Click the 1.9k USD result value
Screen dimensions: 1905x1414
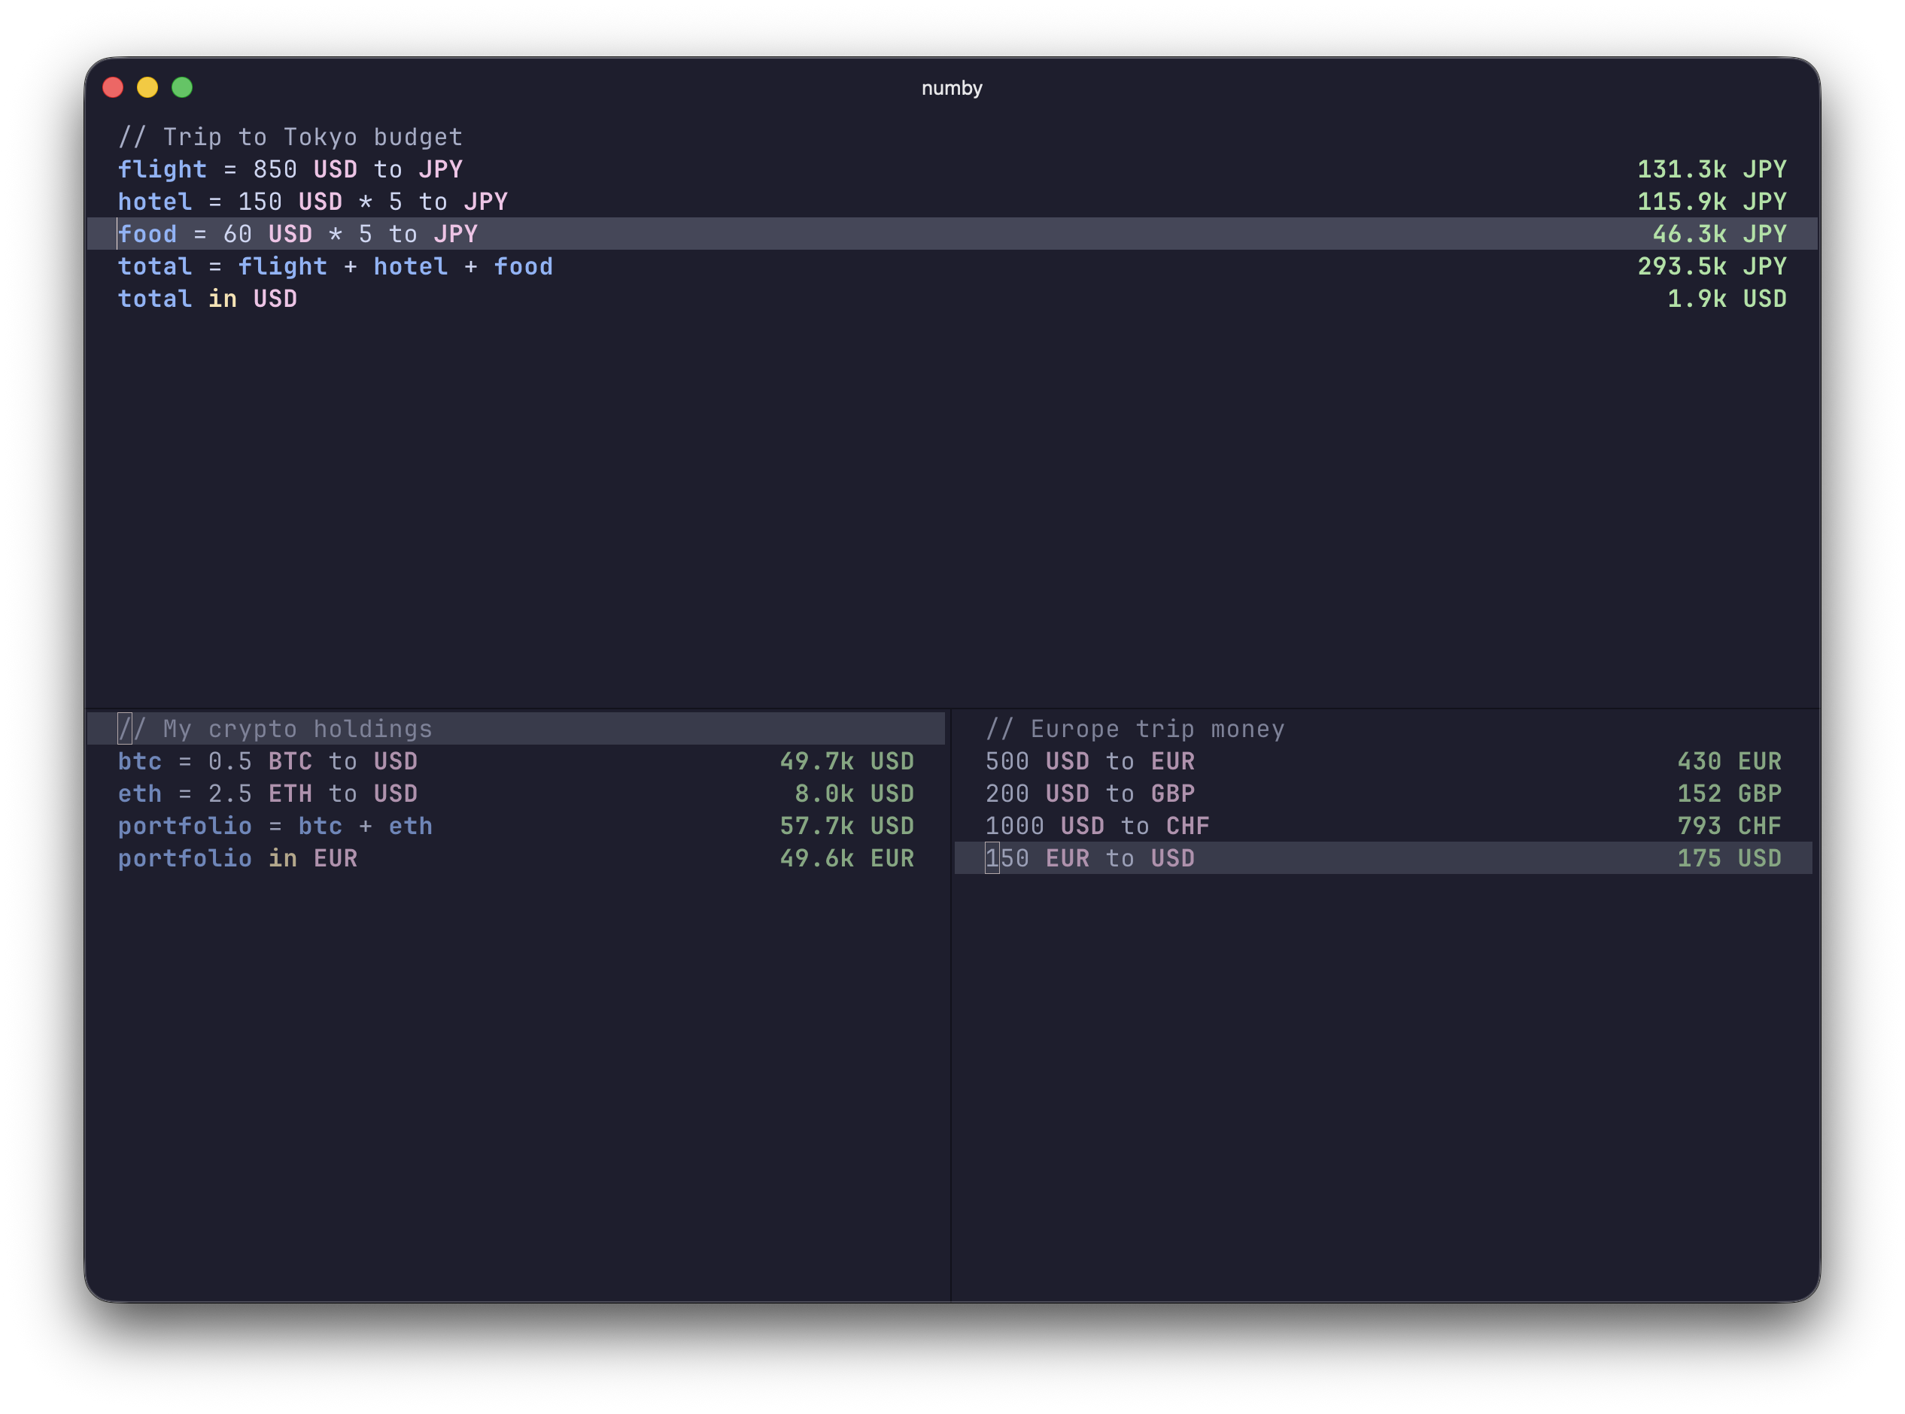click(1726, 298)
